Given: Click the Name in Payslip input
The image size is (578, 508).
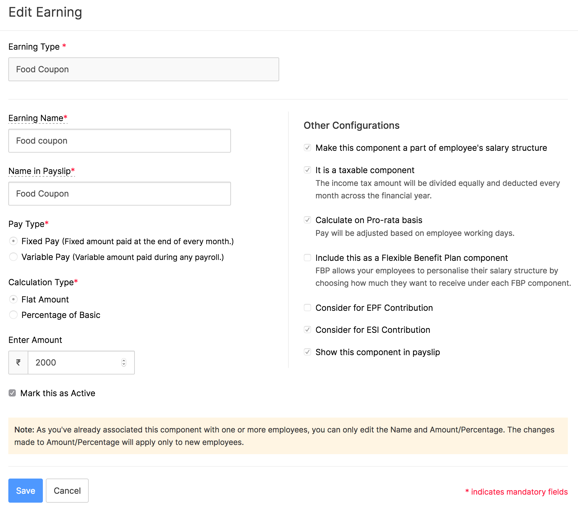Looking at the screenshot, I should click(119, 194).
